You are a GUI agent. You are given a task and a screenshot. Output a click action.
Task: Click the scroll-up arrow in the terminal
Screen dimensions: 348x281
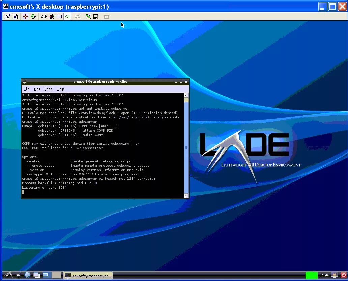coord(186,95)
